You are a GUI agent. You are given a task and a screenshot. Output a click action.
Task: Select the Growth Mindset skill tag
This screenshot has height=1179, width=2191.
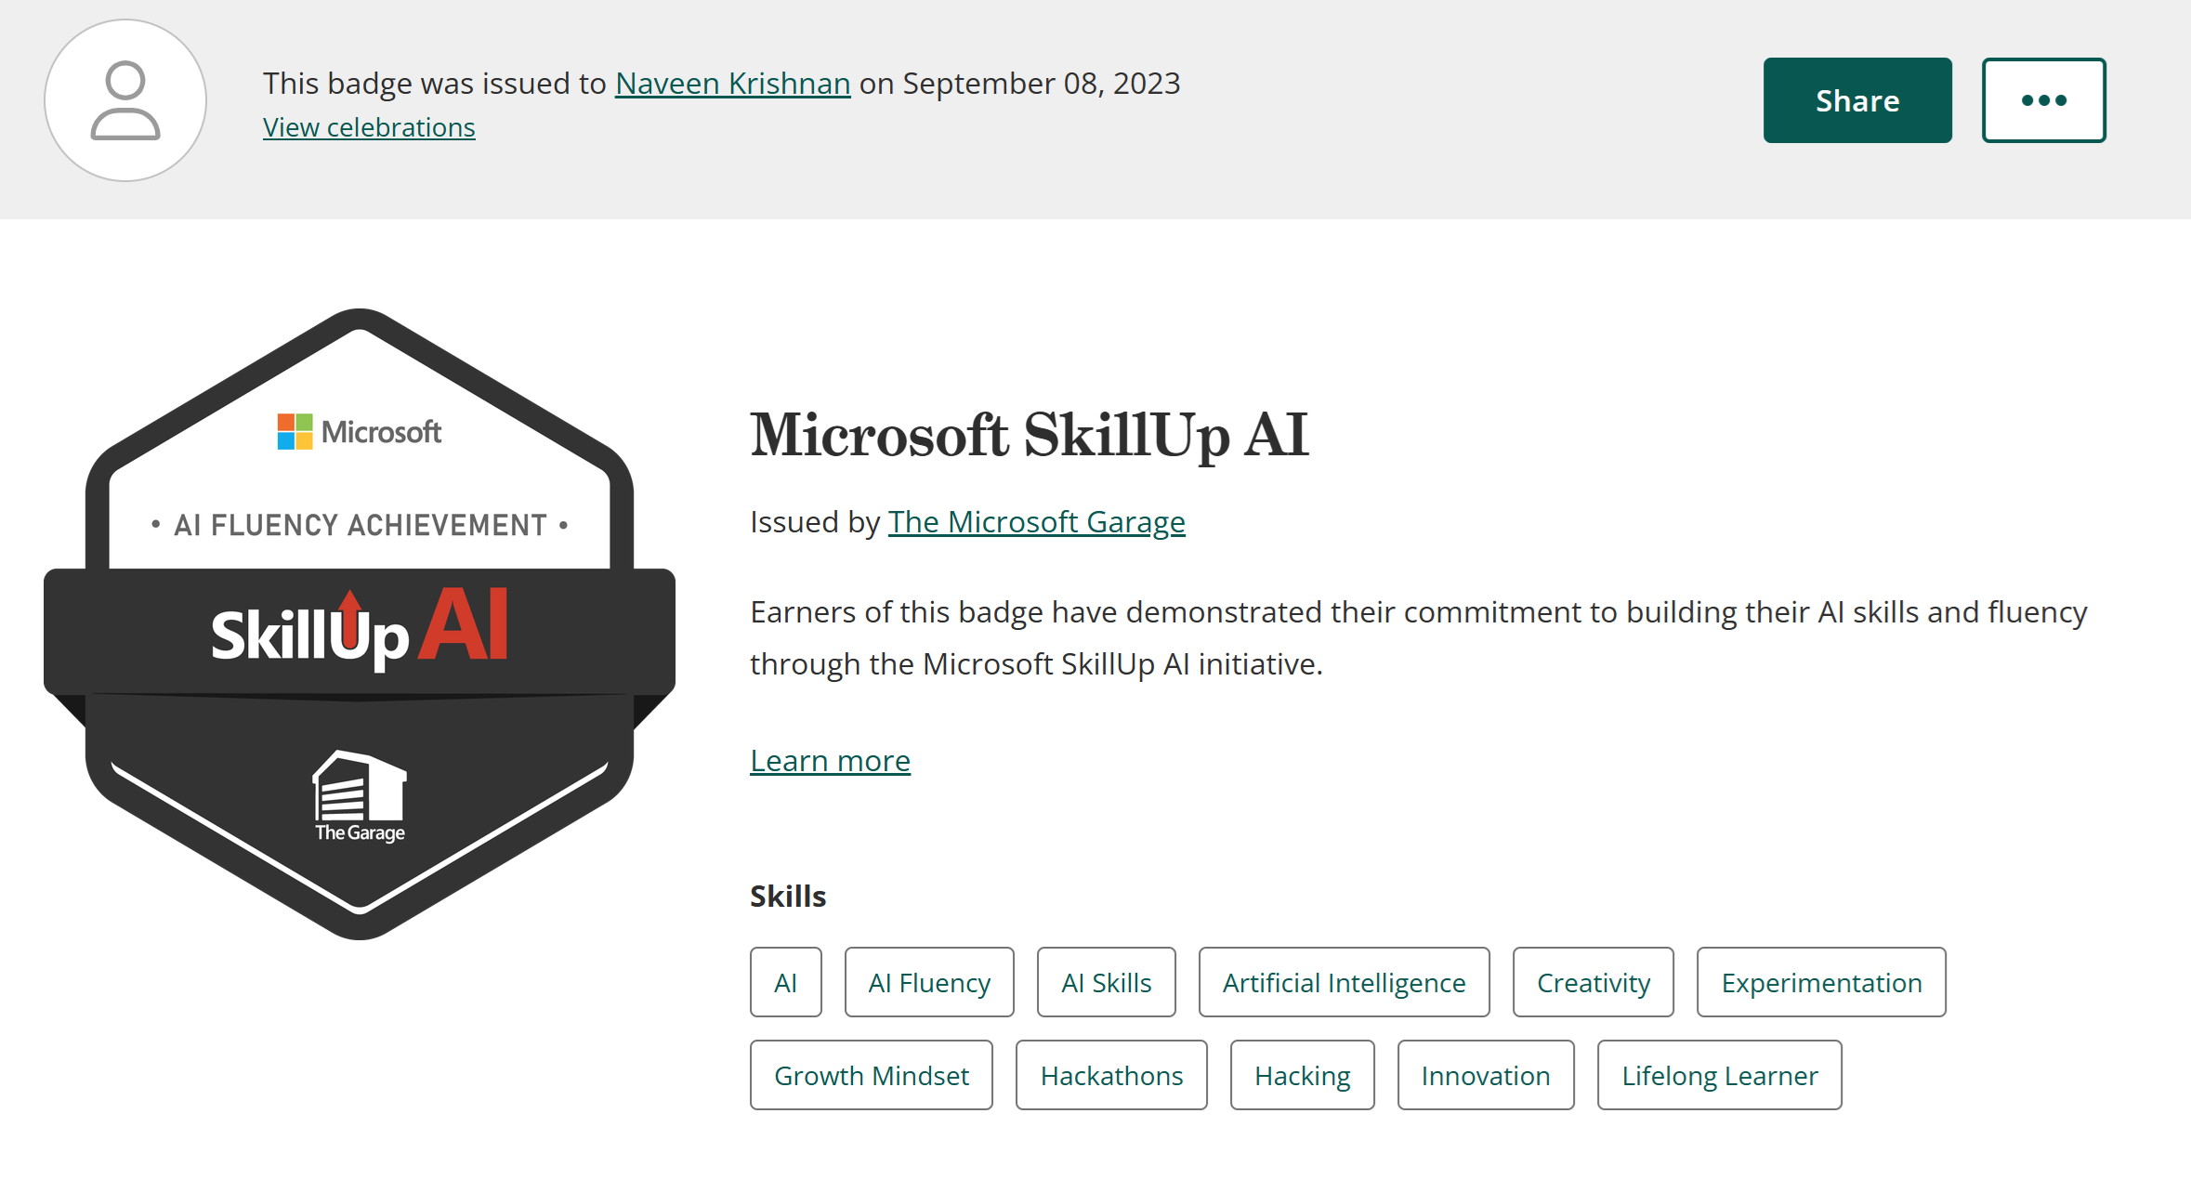point(871,1075)
